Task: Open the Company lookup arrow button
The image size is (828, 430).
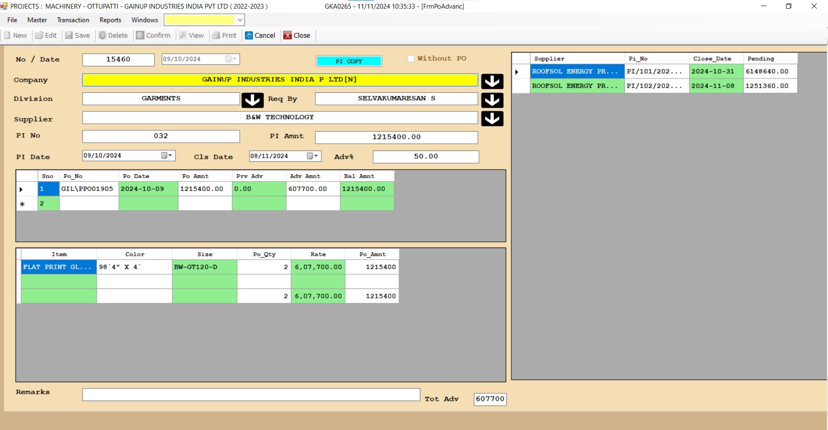Action: [x=492, y=81]
